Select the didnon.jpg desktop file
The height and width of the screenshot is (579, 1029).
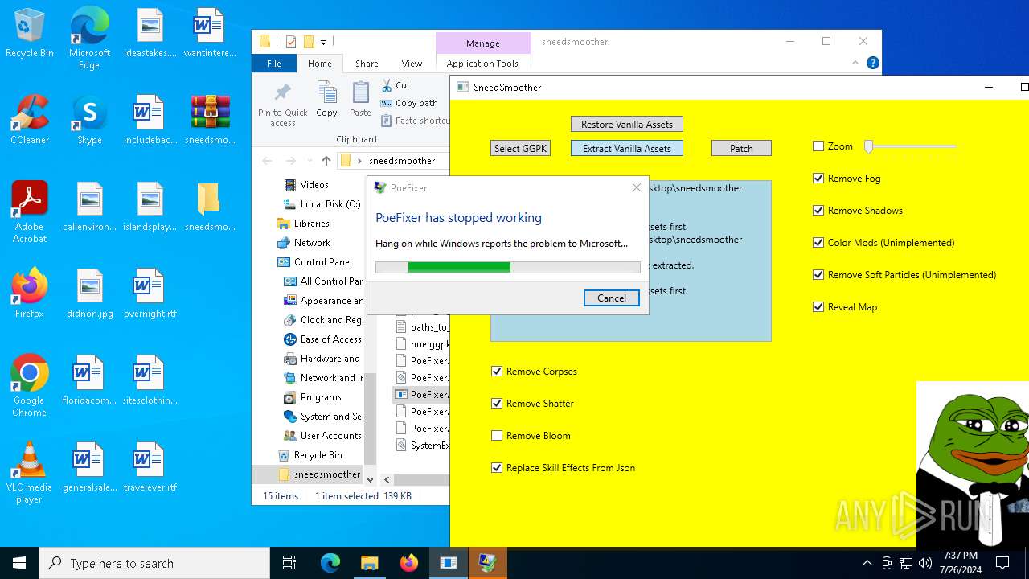(89, 294)
